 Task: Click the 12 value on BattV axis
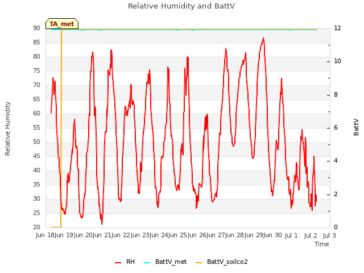[337, 28]
